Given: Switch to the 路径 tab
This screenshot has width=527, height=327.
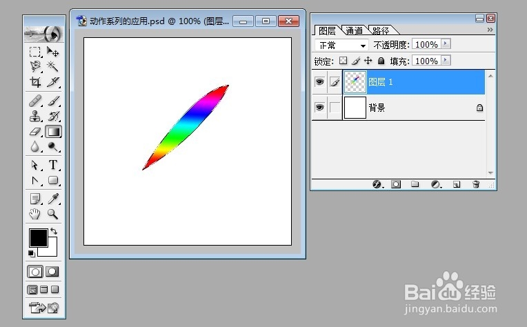Looking at the screenshot, I should (381, 30).
